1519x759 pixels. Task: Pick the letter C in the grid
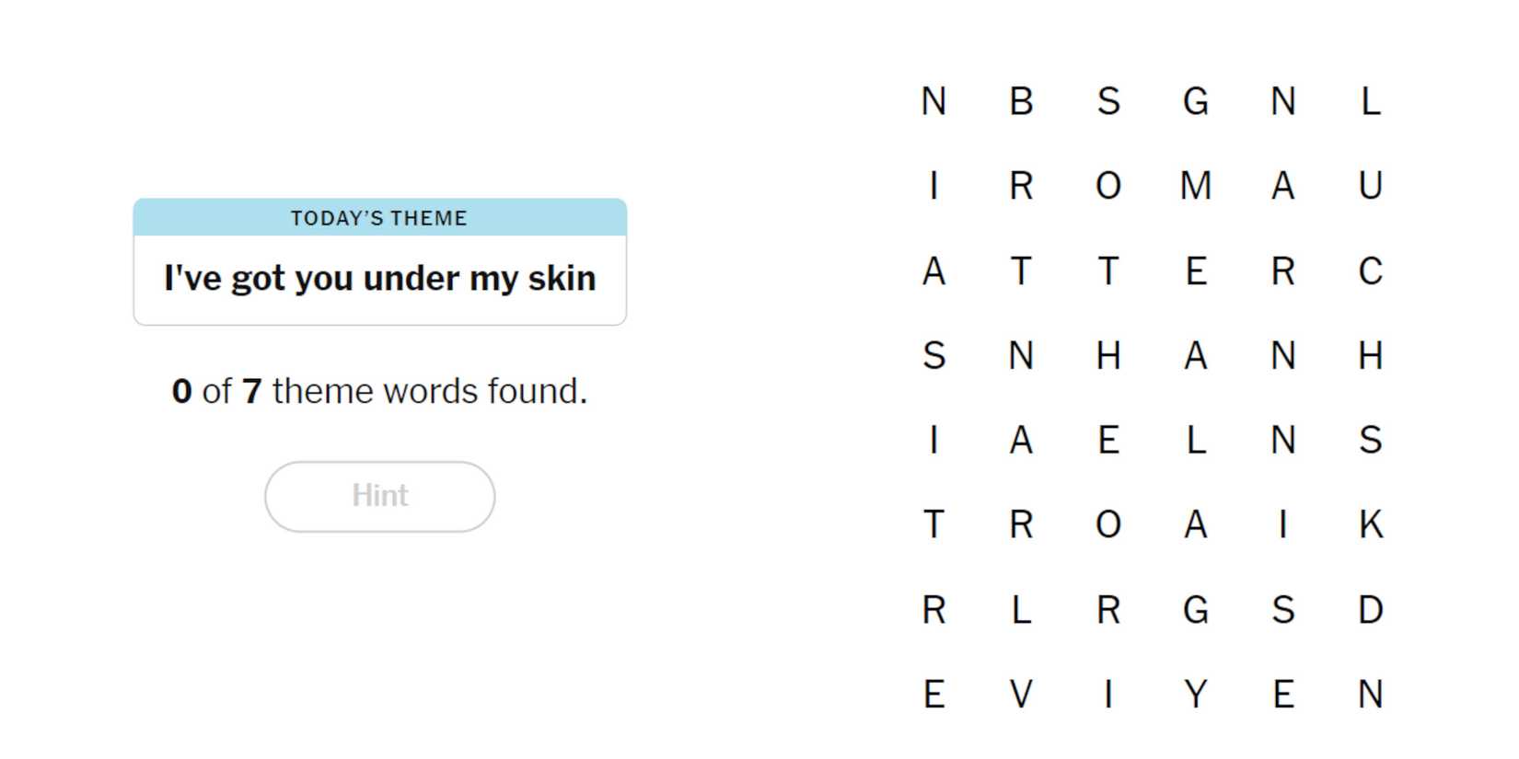click(1370, 271)
